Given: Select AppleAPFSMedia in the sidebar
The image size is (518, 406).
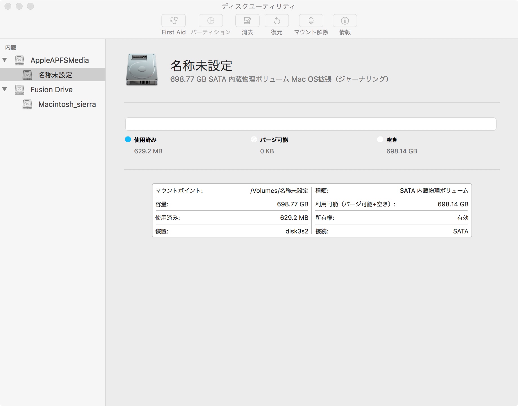Looking at the screenshot, I should coord(59,60).
